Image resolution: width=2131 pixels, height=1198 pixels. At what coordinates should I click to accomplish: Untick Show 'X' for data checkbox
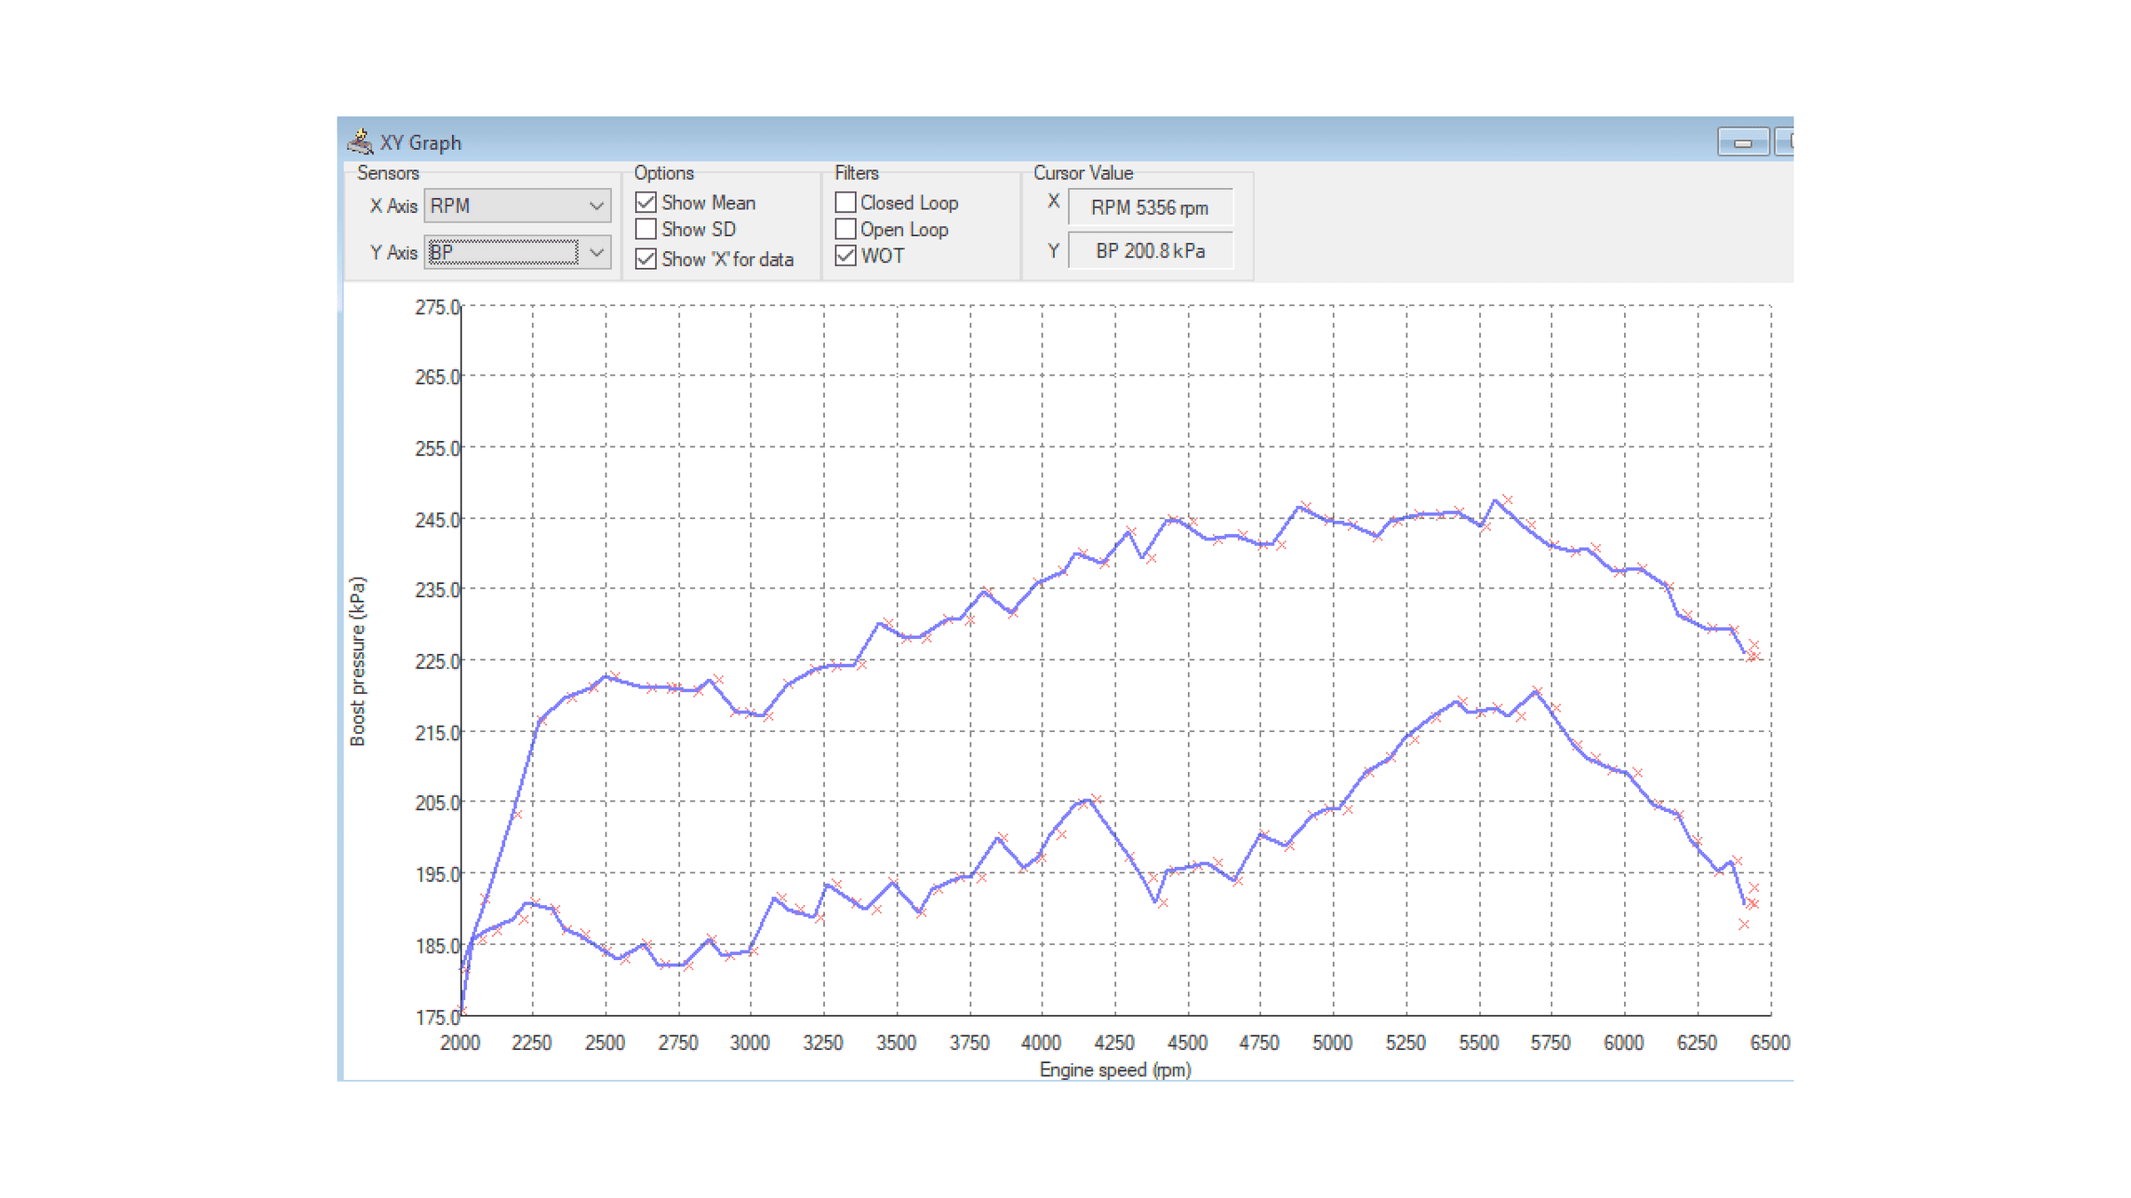[x=646, y=259]
